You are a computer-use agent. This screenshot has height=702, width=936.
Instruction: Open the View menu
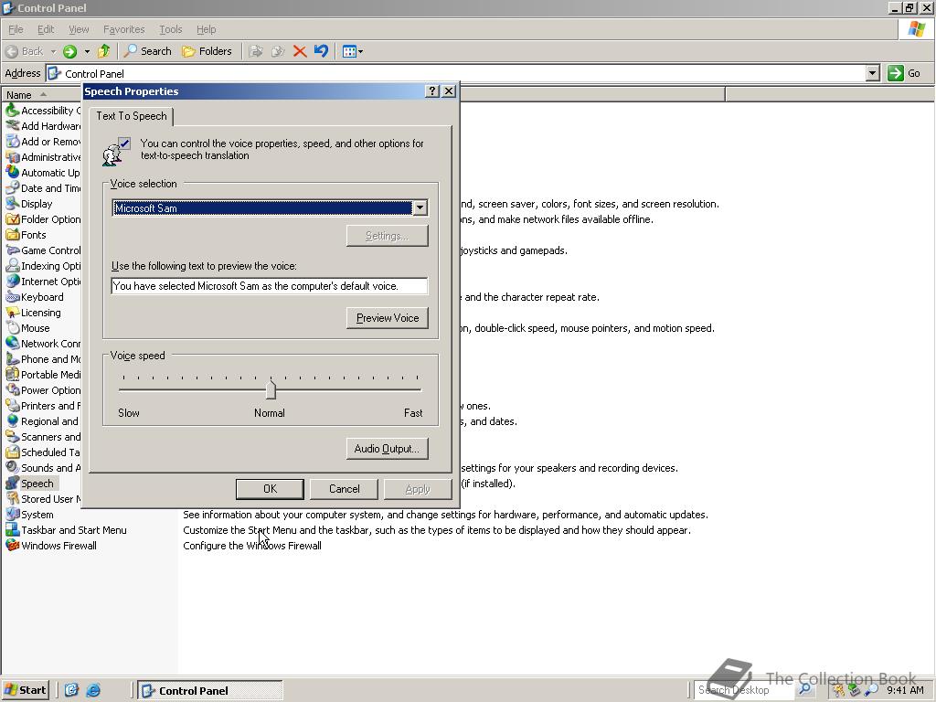(x=79, y=29)
